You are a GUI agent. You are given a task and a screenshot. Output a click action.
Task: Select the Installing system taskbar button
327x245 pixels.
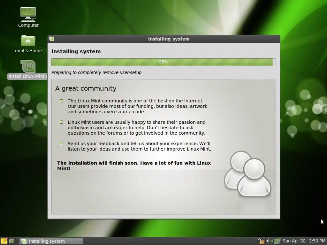click(51, 241)
